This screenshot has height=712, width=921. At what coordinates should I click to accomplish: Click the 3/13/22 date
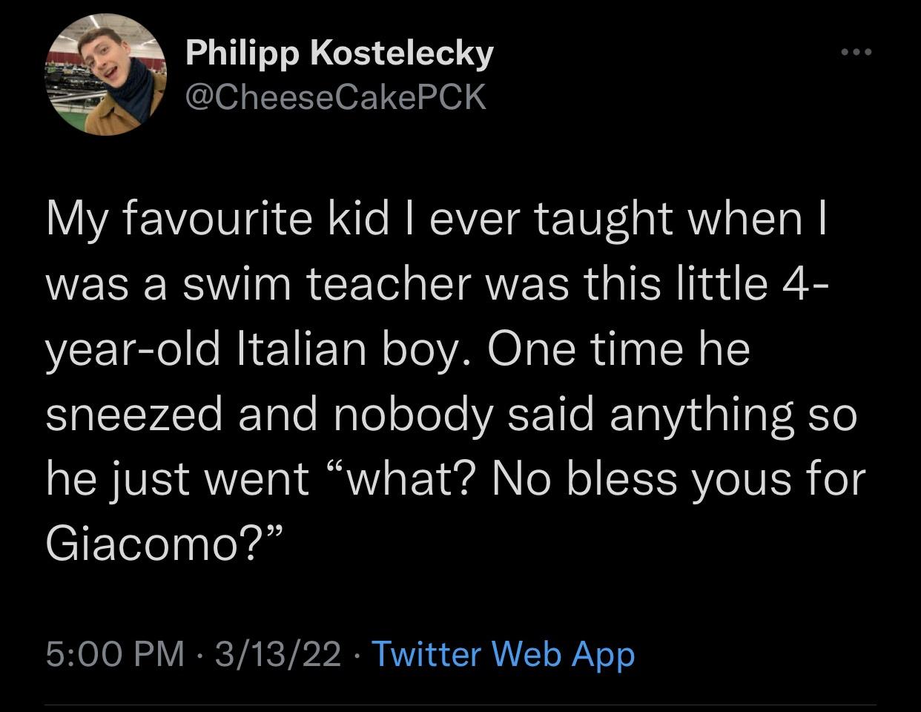278,654
